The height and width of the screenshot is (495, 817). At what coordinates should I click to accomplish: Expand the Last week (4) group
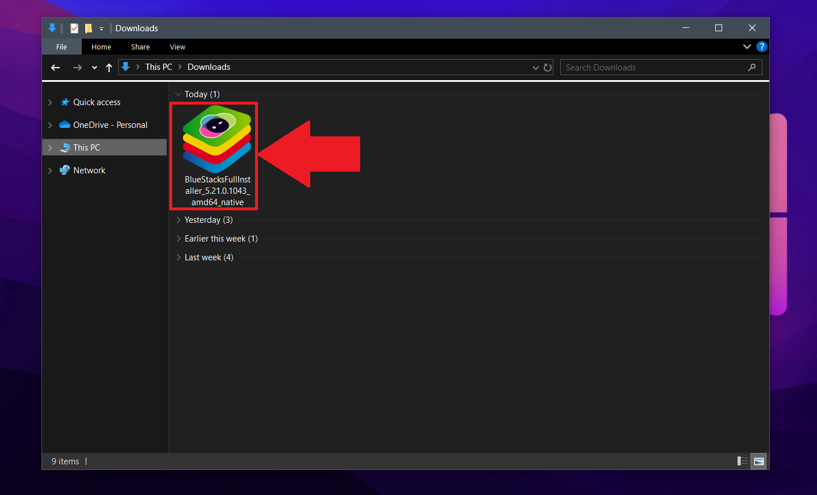click(x=178, y=257)
